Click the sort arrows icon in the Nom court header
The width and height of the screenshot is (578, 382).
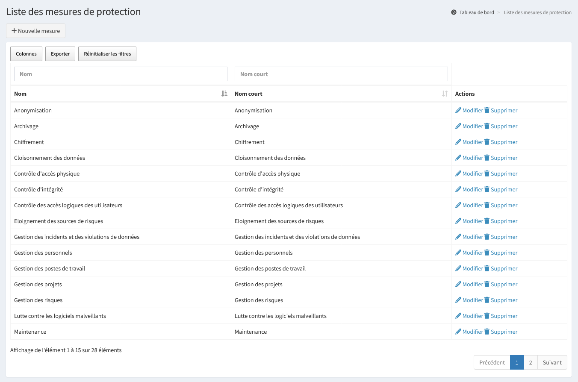pos(445,94)
